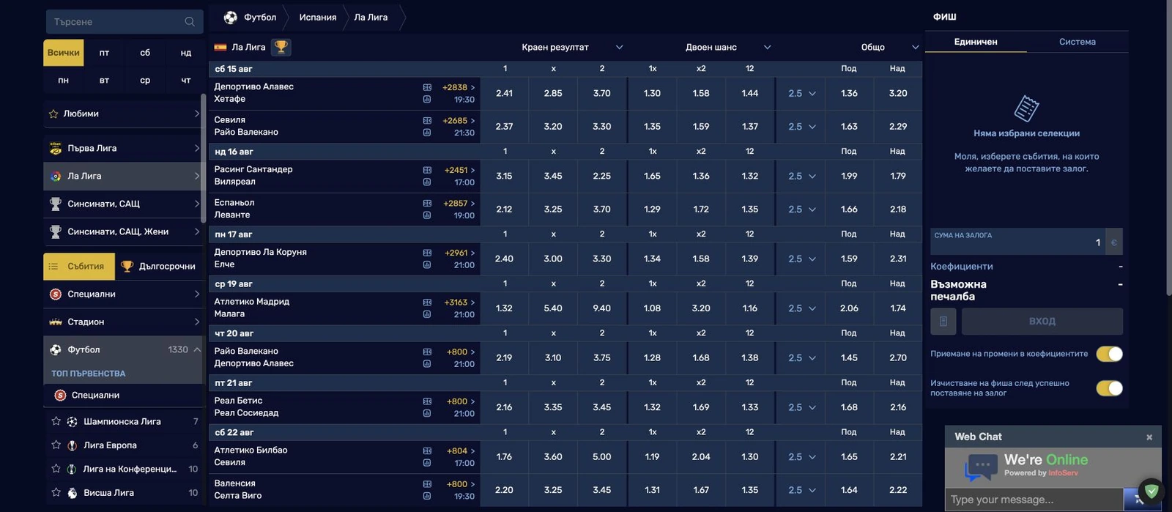
Task: Select the сб day filter
Action: [145, 53]
